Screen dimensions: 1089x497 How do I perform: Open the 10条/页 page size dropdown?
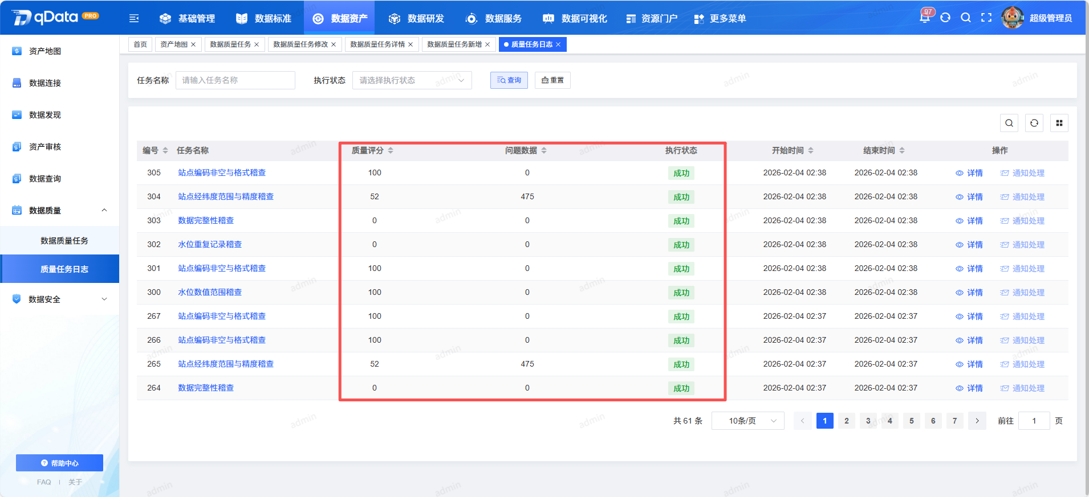pyautogui.click(x=748, y=421)
